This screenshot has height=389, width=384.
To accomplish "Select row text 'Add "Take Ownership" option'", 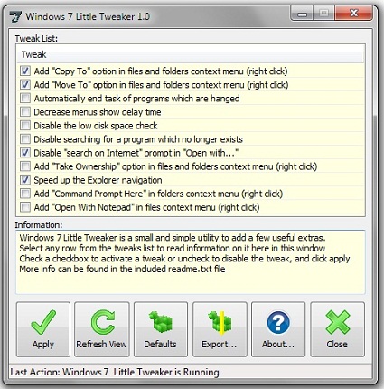I will tap(175, 166).
